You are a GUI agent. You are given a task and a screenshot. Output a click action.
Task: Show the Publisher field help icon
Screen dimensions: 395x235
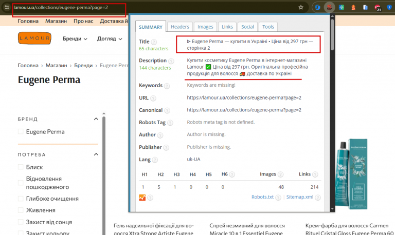pyautogui.click(x=166, y=148)
